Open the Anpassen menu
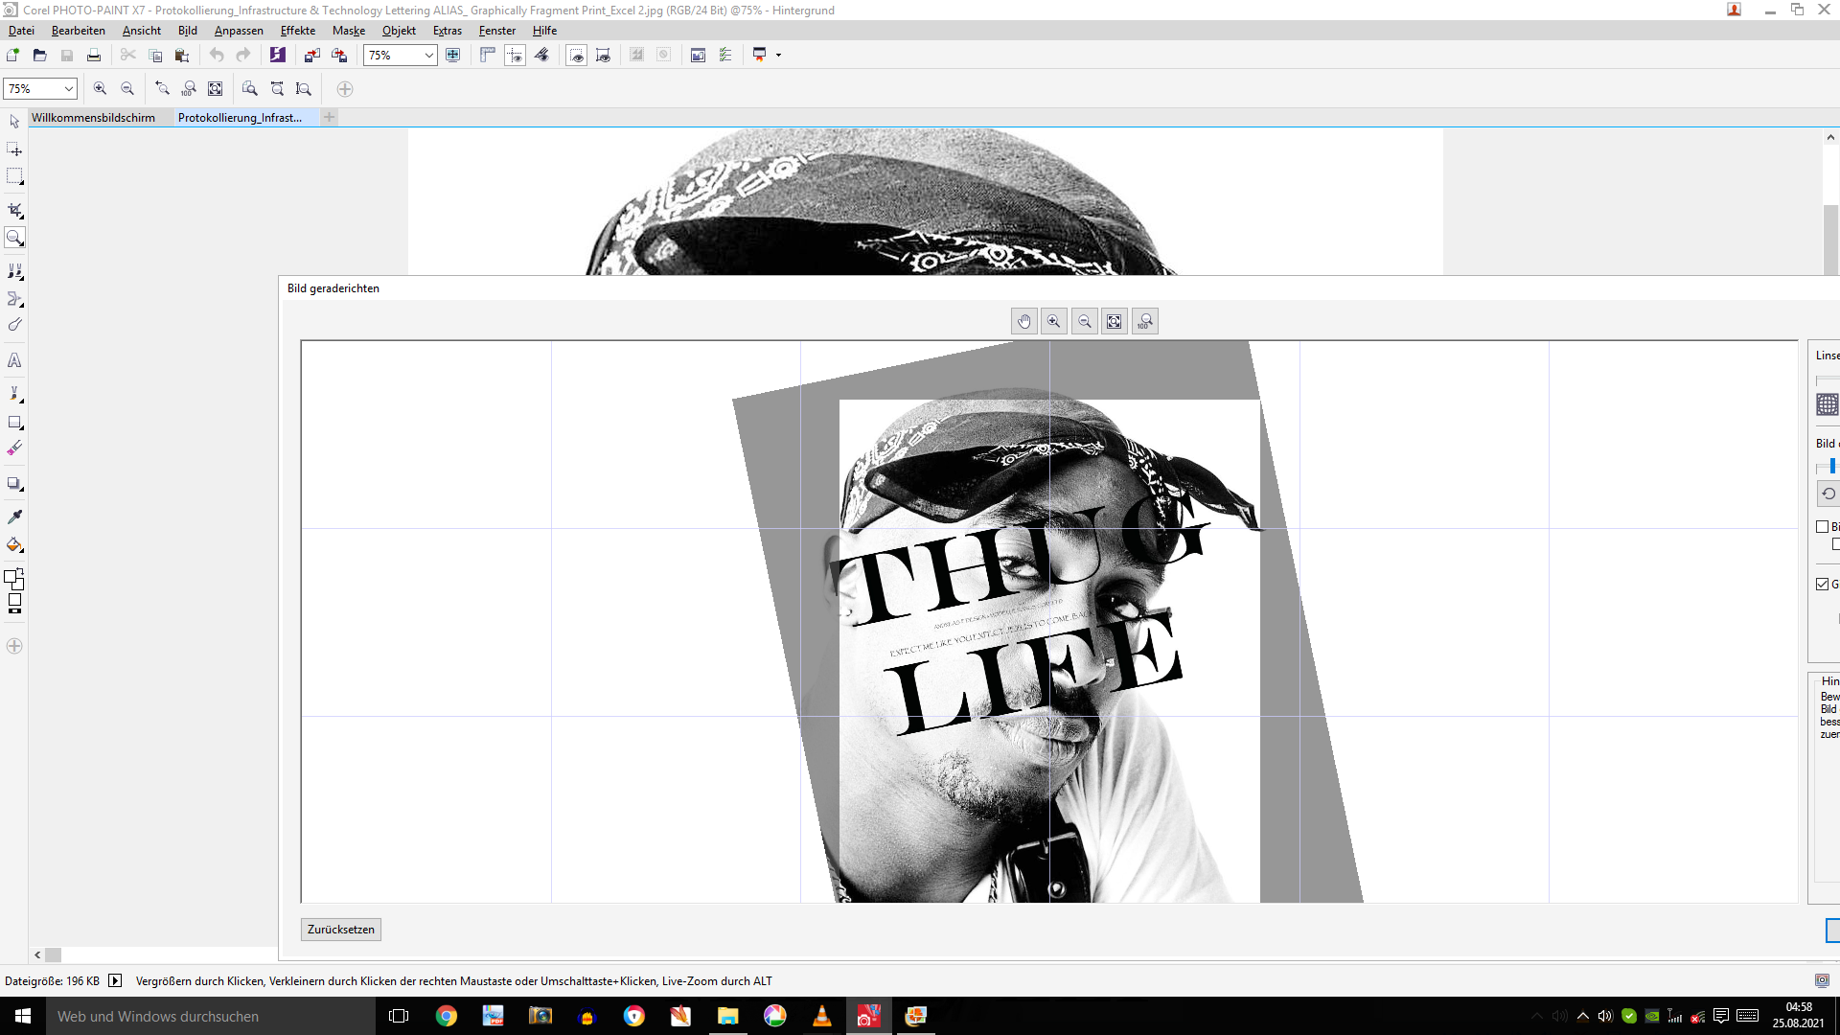This screenshot has height=1035, width=1840. pyautogui.click(x=239, y=31)
